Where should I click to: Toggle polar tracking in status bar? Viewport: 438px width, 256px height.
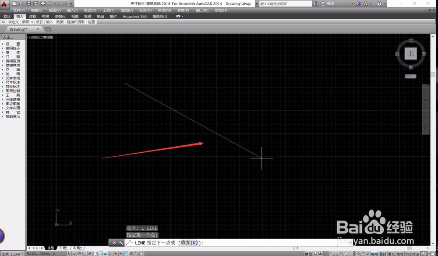pos(90,253)
